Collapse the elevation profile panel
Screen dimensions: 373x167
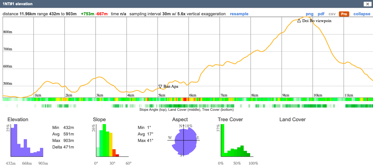coord(362,14)
